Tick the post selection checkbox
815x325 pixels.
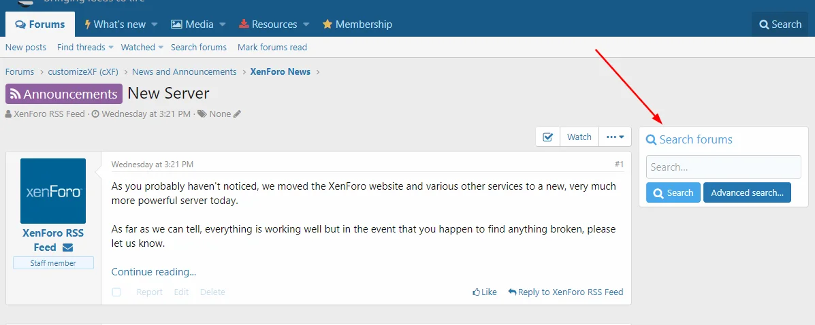coord(116,292)
